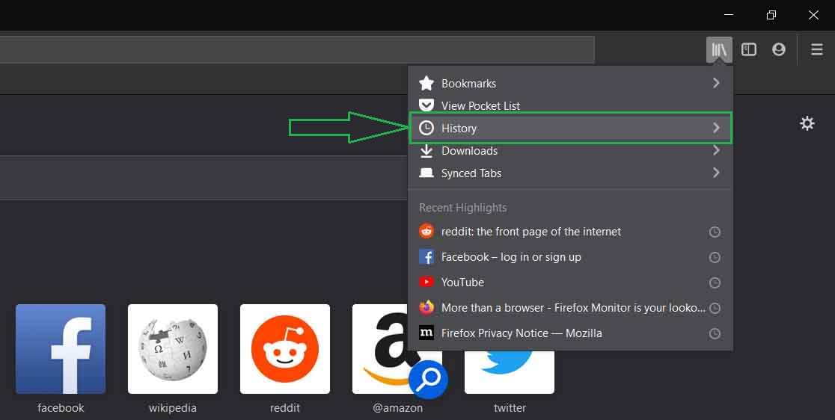The width and height of the screenshot is (835, 420).
Task: Expand the Bookmarks submenu arrow
Action: [716, 83]
